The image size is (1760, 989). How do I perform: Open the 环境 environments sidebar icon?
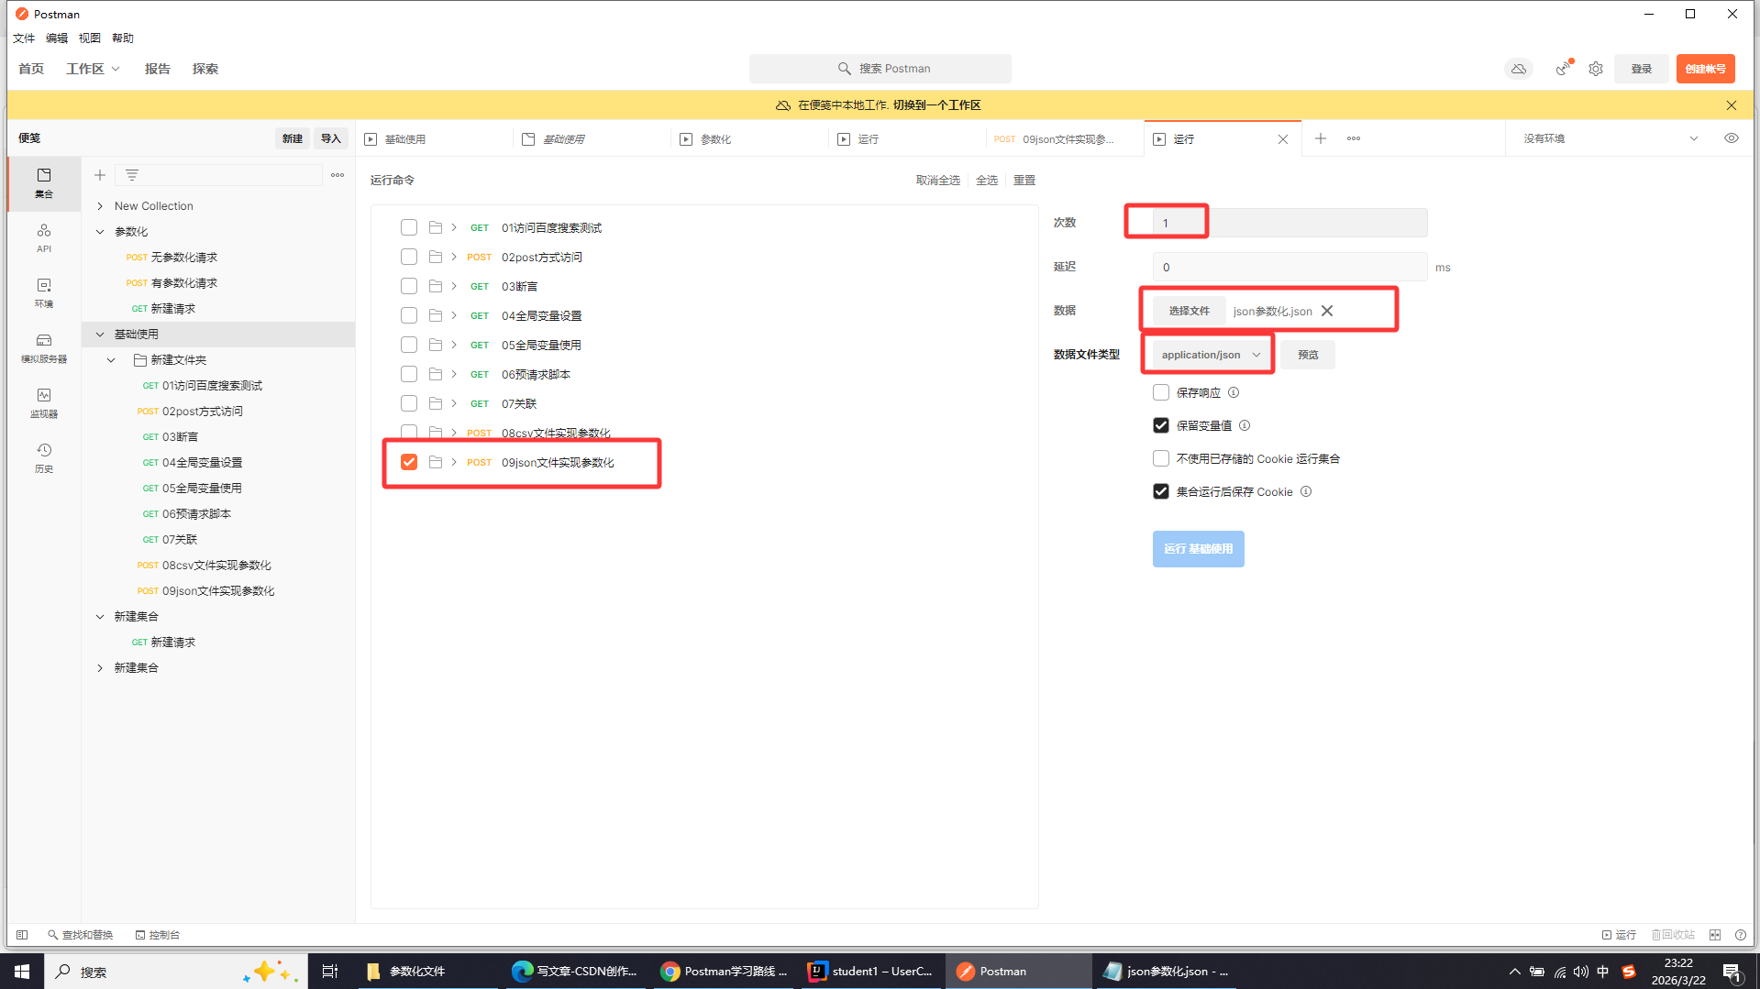pos(44,292)
